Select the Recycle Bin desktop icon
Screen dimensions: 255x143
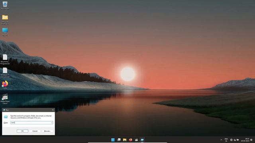point(5,5)
